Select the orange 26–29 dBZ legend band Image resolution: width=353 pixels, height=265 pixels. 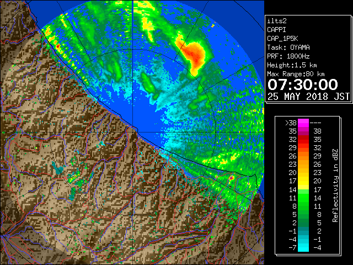tap(303, 156)
